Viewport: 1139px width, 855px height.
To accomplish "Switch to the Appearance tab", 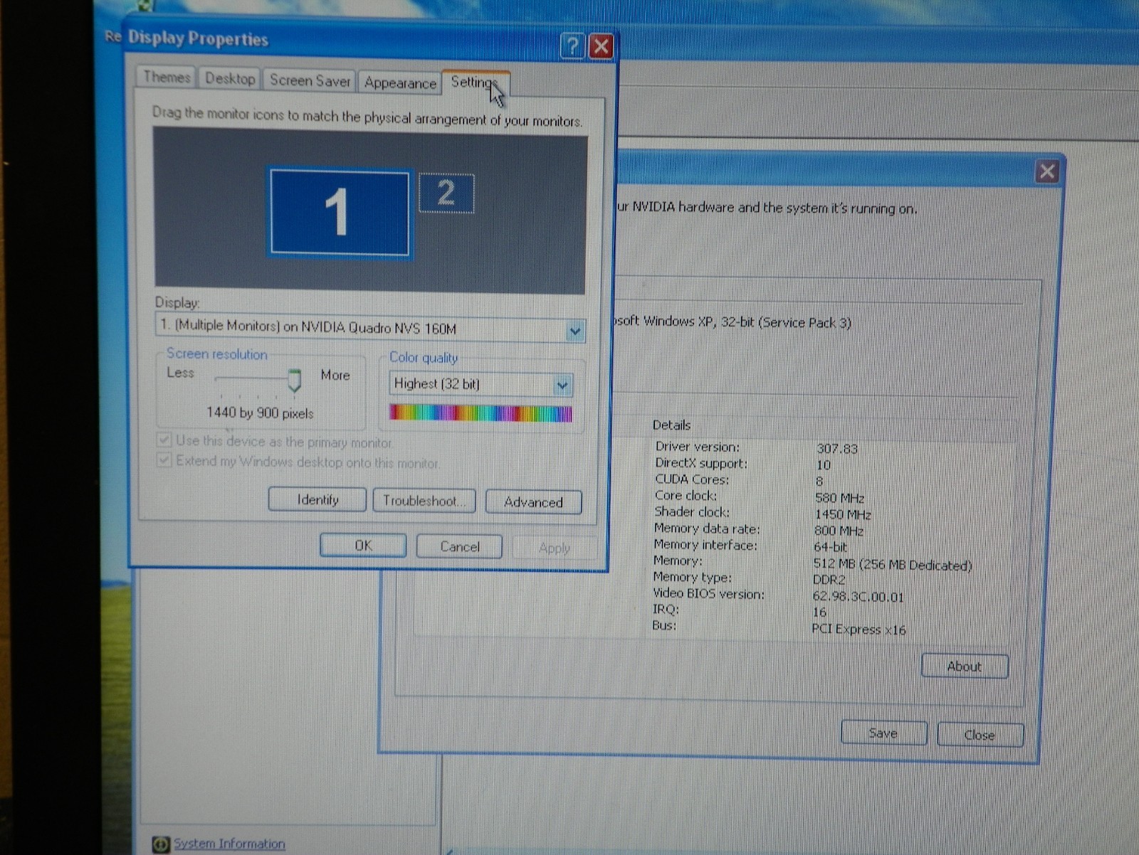I will 399,83.
